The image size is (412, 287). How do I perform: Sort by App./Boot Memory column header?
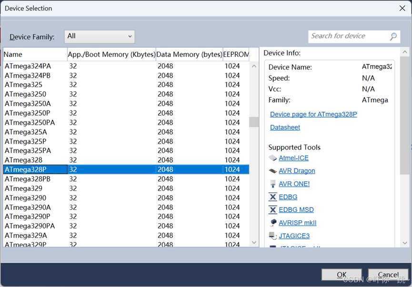111,54
